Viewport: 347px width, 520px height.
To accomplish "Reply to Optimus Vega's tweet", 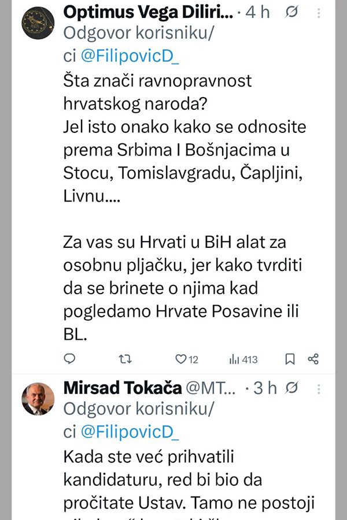I will pyautogui.click(x=69, y=359).
